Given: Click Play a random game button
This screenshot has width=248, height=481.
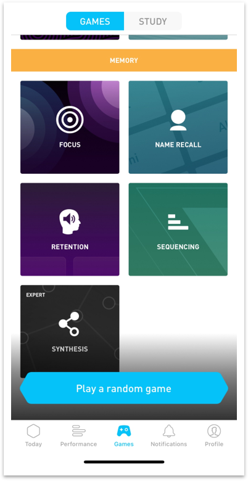Looking at the screenshot, I should (124, 388).
